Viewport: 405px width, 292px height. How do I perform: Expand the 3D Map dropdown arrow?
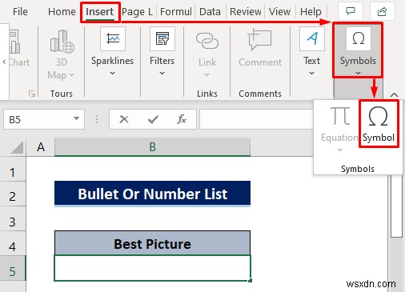click(x=71, y=75)
